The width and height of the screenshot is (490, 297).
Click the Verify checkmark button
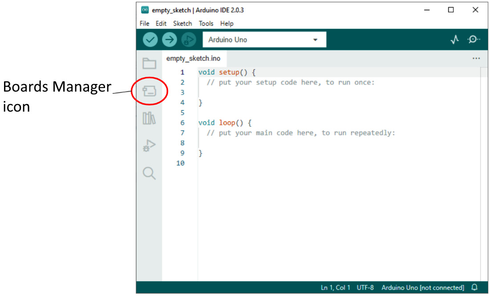point(150,40)
